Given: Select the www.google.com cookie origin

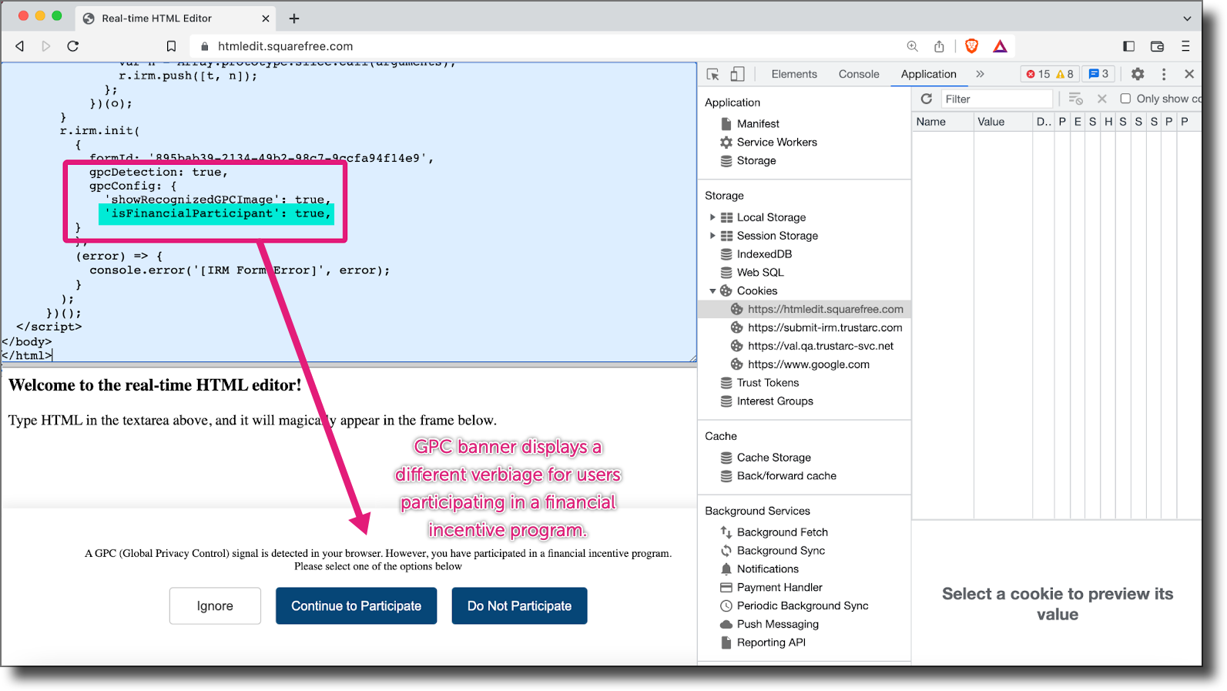Looking at the screenshot, I should pos(809,364).
